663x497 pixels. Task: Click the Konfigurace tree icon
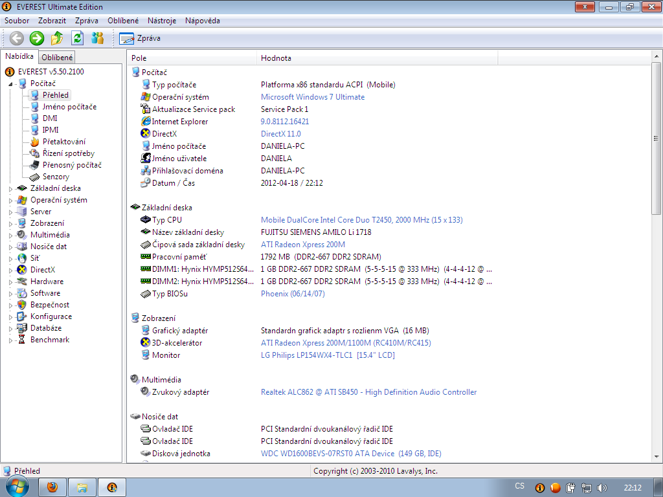tap(22, 316)
